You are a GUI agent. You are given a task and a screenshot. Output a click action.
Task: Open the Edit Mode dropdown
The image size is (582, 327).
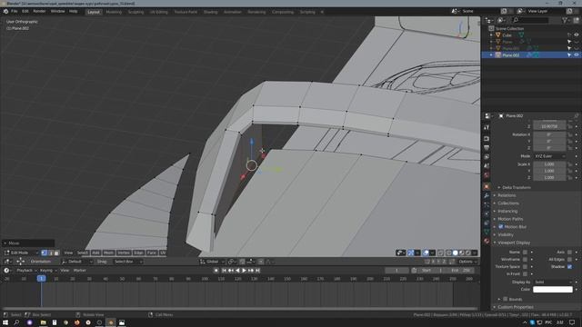(21, 253)
